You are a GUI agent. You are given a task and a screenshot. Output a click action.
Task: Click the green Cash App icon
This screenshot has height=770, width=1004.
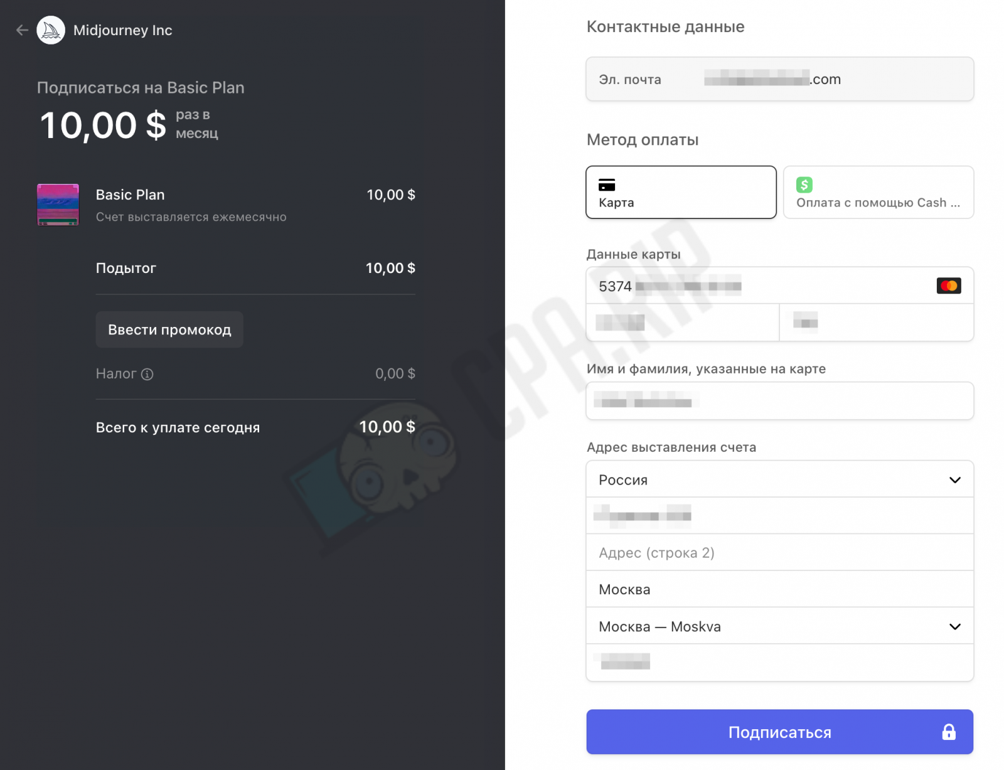804,184
